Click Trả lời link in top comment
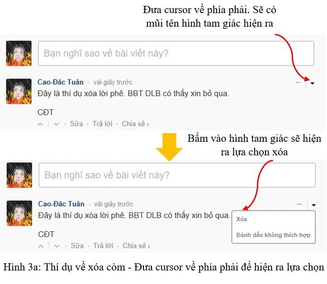 coord(102,124)
